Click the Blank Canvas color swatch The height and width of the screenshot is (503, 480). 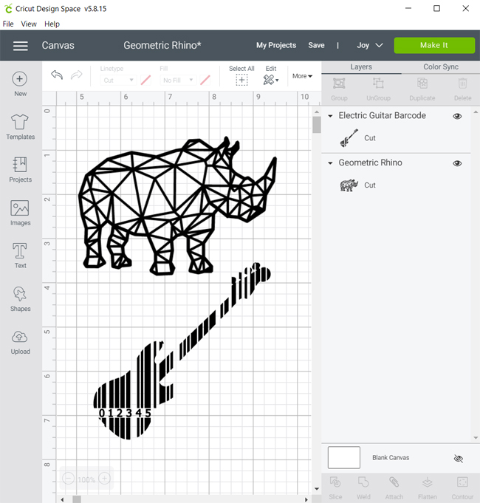343,457
